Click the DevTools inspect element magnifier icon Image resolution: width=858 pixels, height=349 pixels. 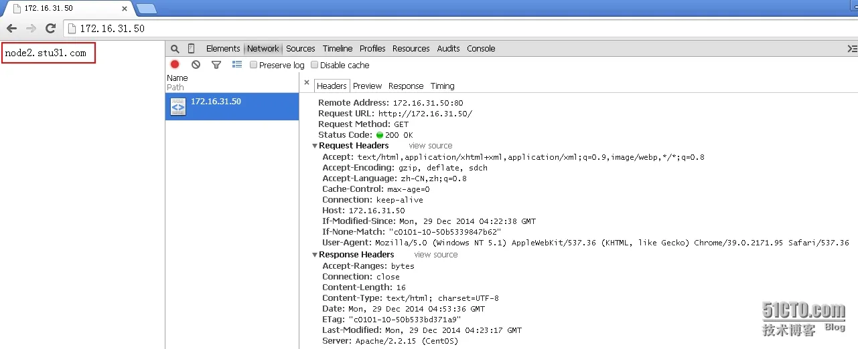tap(175, 49)
